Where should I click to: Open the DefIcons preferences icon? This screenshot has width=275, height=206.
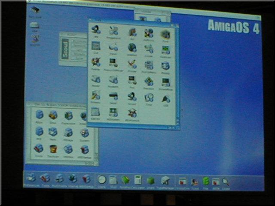tap(149, 33)
